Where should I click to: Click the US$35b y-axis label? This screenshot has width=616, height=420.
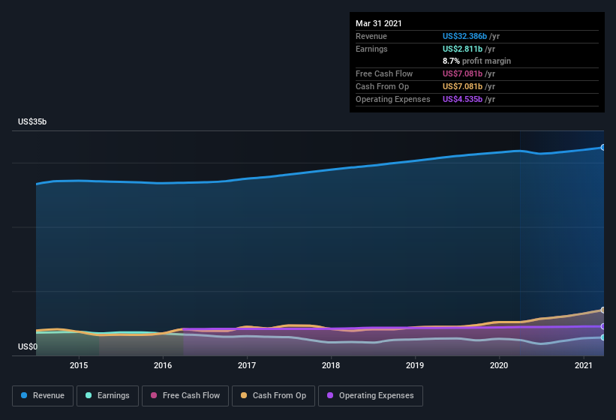32,121
